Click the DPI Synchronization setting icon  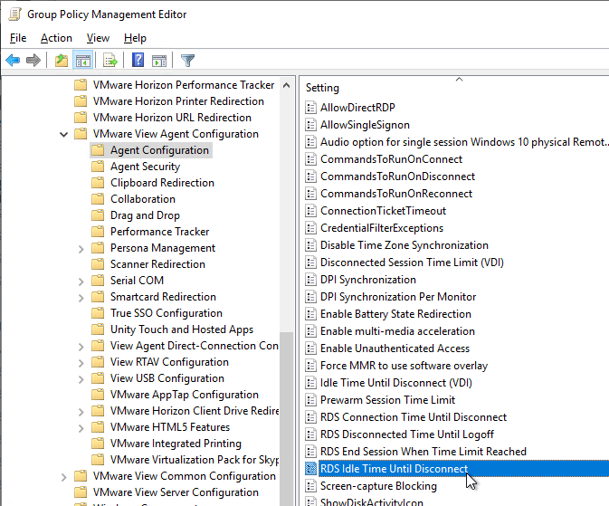[x=310, y=280]
